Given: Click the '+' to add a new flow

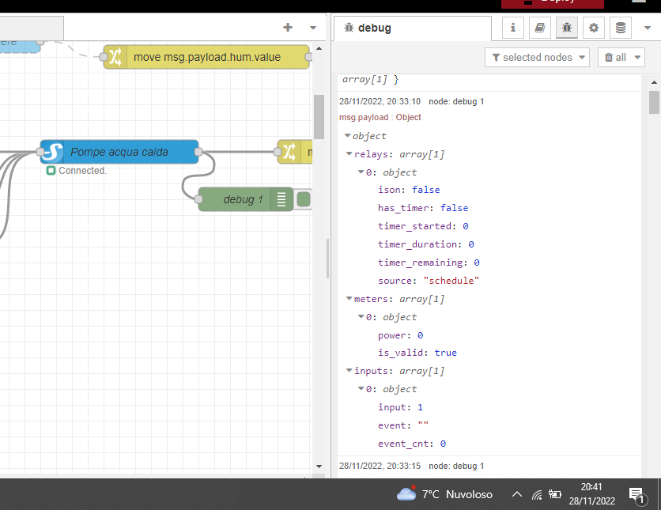Looking at the screenshot, I should point(288,27).
